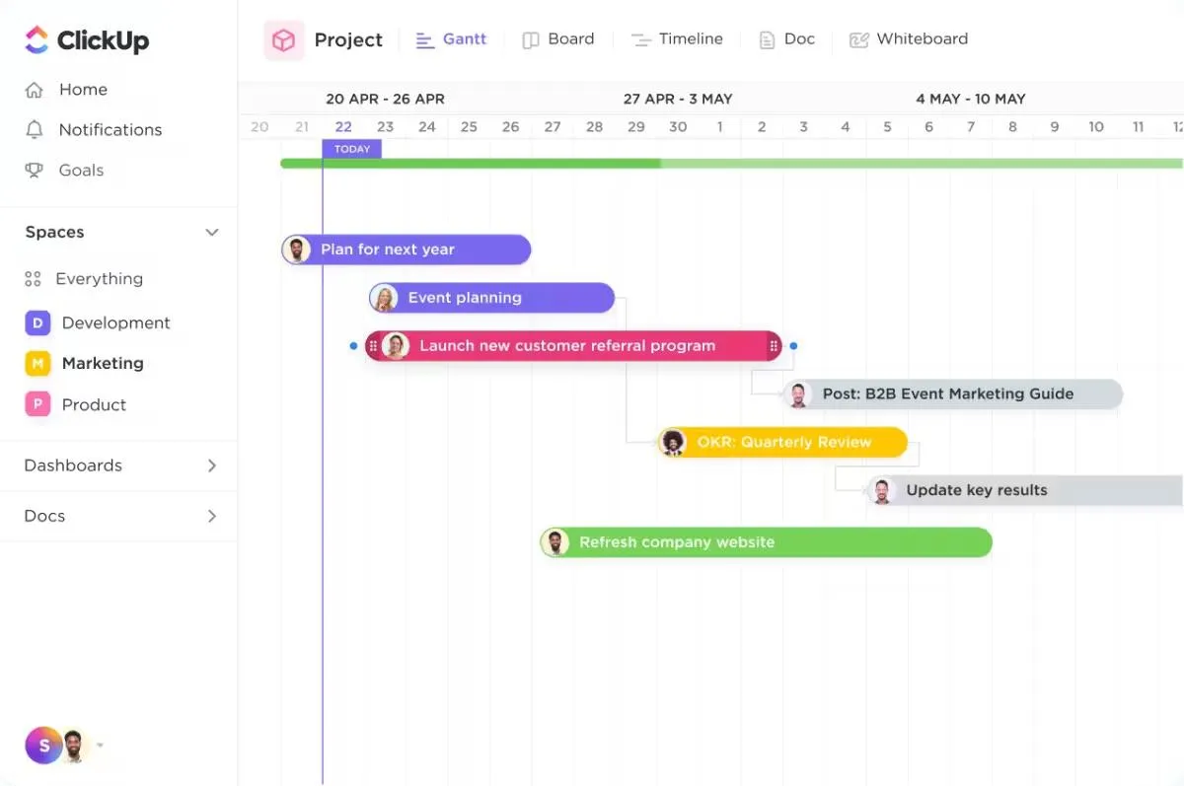Expand the Docs section arrow
Image resolution: width=1184 pixels, height=786 pixels.
tap(211, 516)
